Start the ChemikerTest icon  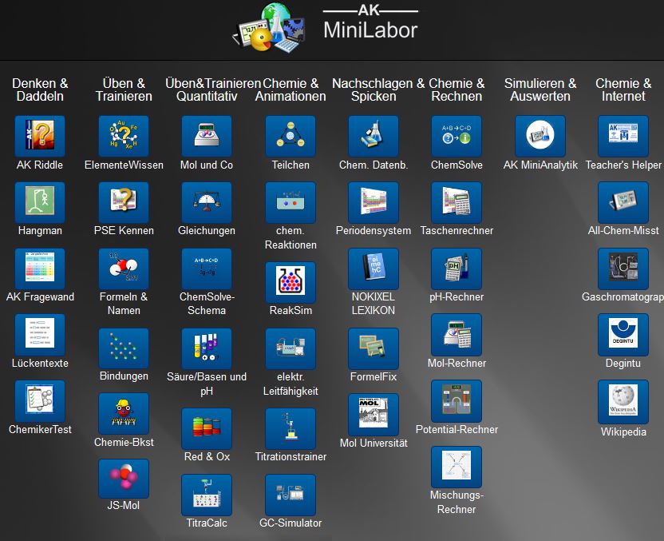coord(40,400)
